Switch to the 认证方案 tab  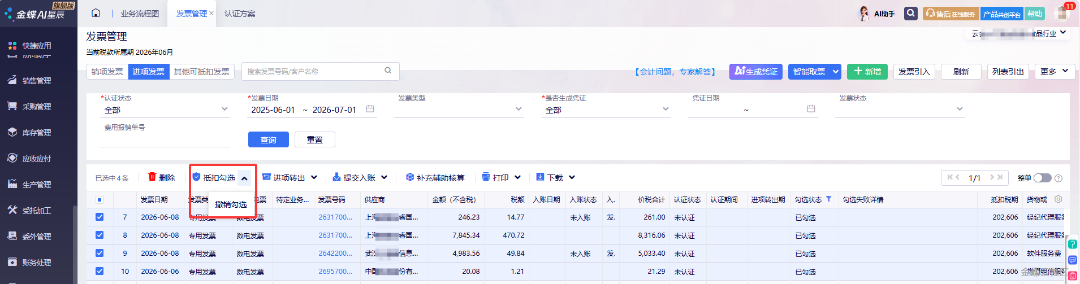click(x=240, y=14)
